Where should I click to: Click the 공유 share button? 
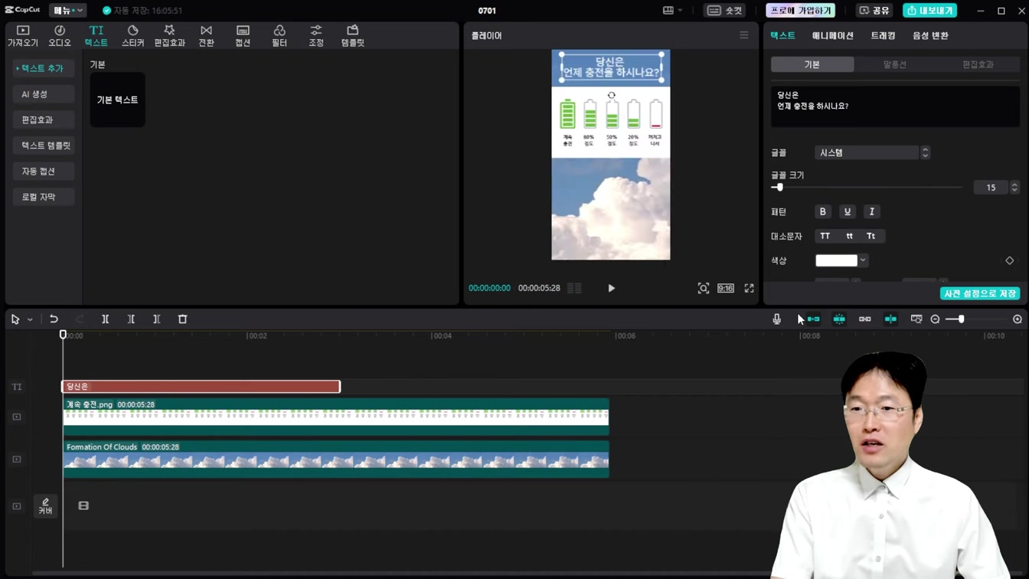pyautogui.click(x=874, y=11)
